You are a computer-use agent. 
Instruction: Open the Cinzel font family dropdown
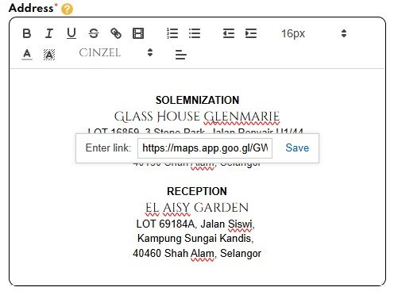[116, 53]
